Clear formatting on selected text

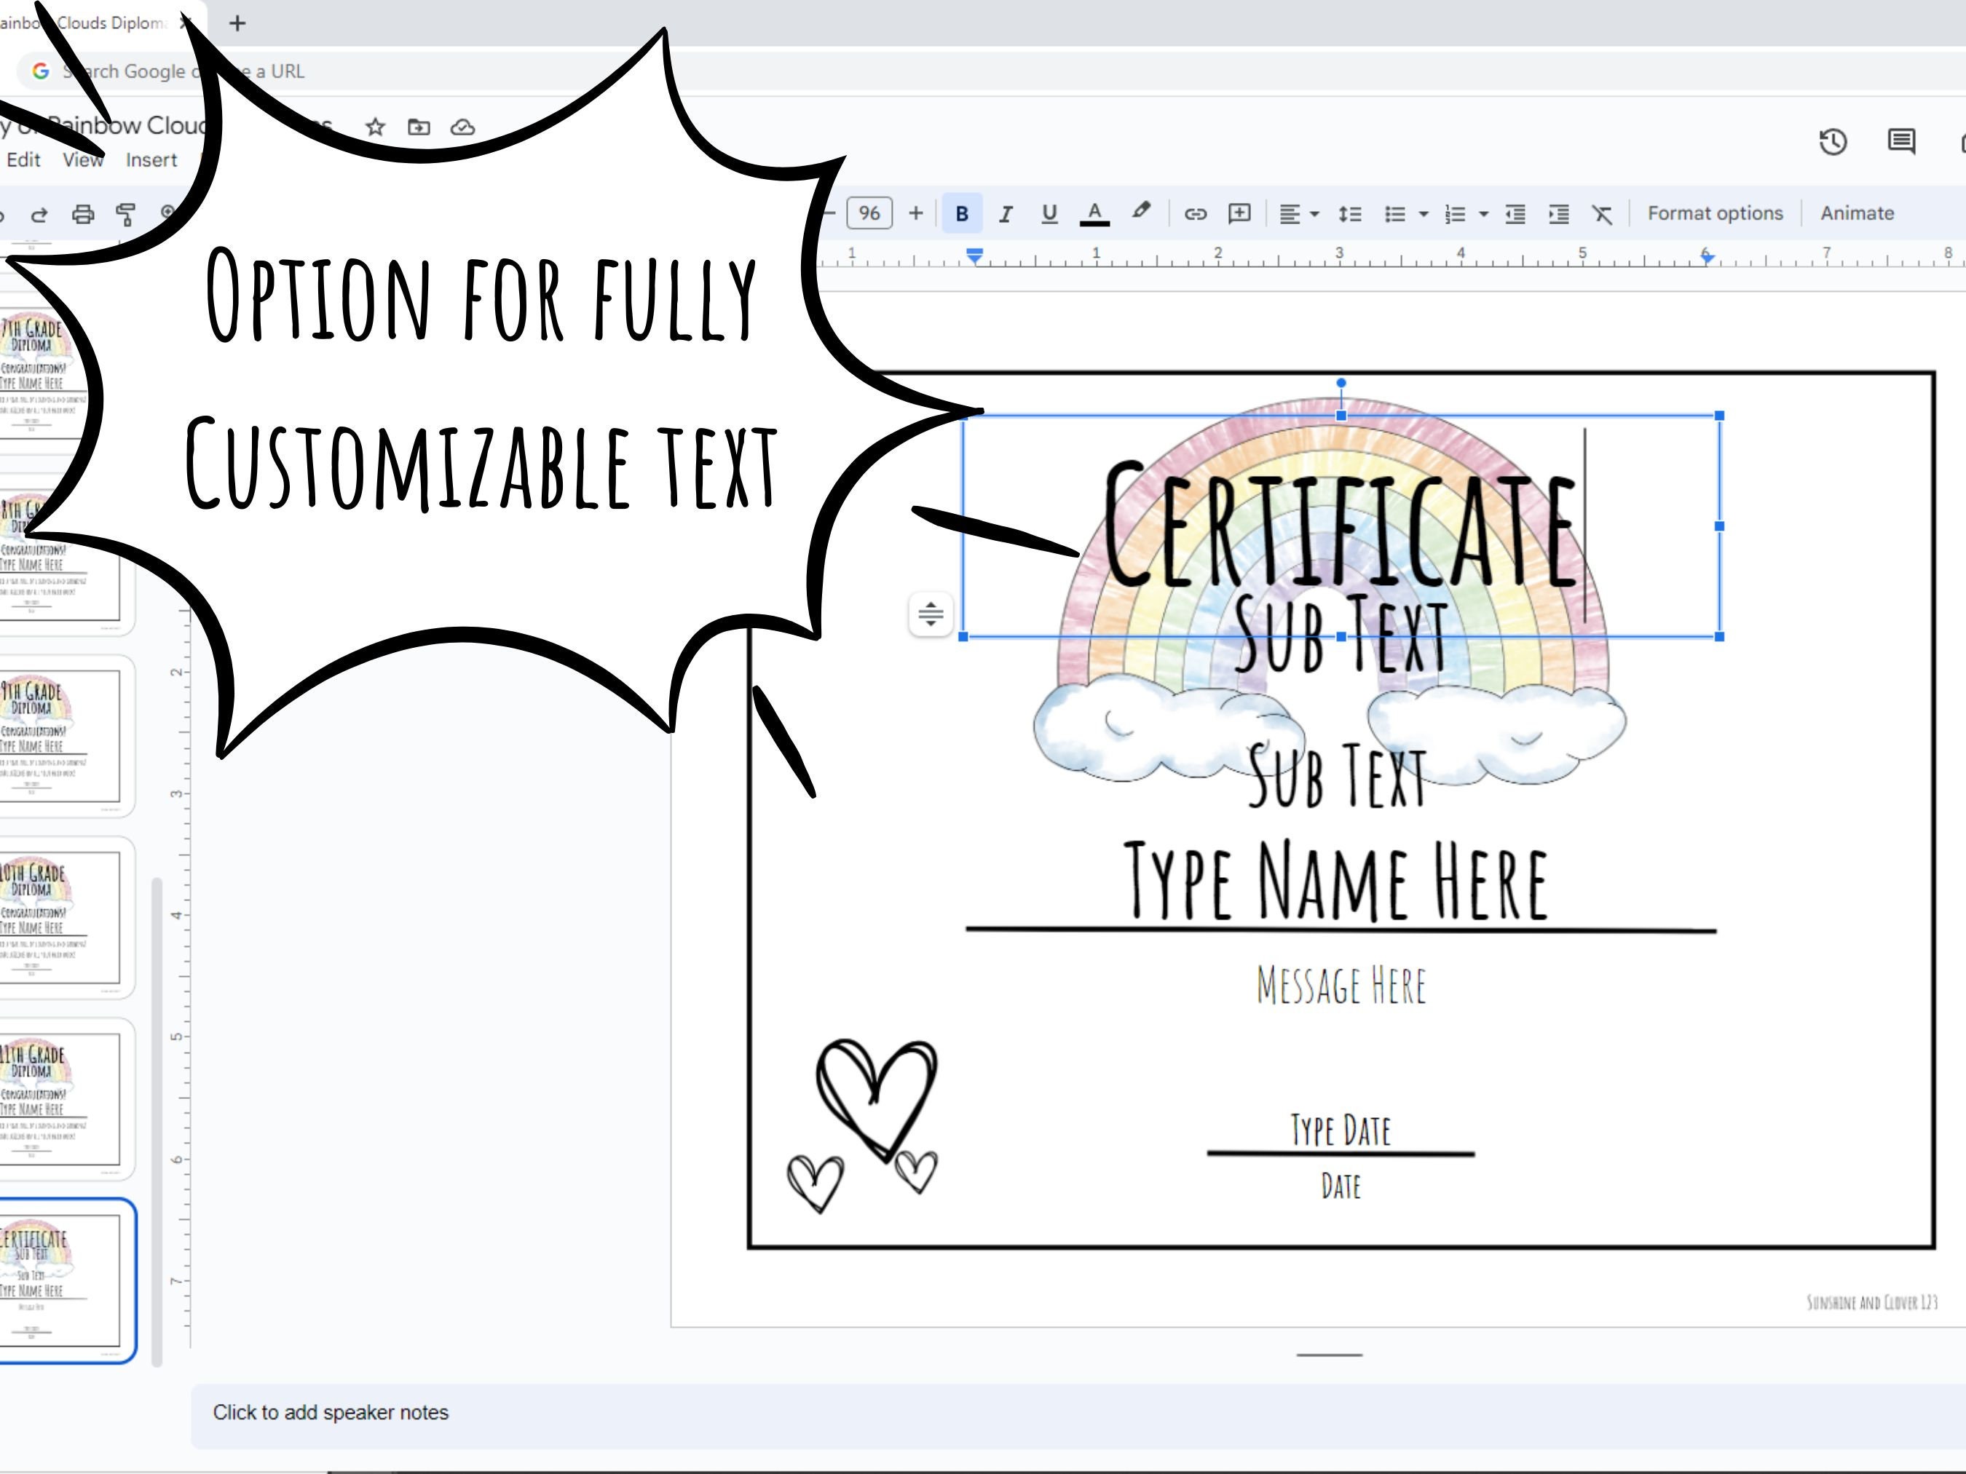coord(1600,213)
